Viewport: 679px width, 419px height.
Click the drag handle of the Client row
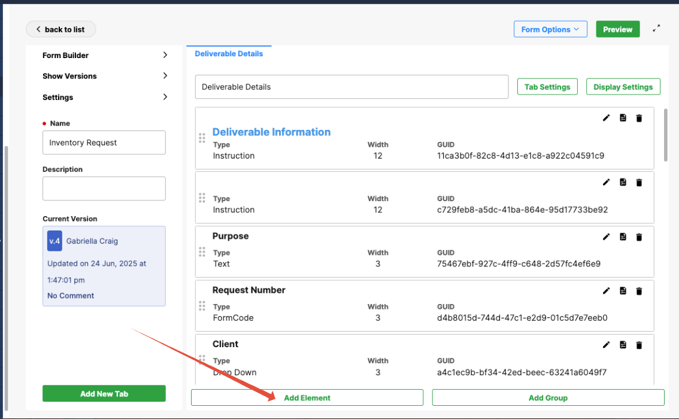[202, 360]
